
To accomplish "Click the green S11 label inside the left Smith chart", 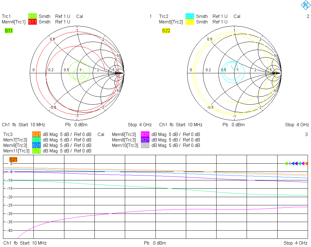I will pos(9,31).
